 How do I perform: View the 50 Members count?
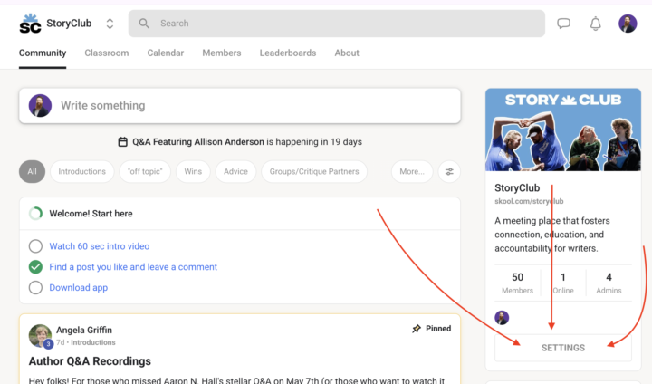[x=517, y=283]
